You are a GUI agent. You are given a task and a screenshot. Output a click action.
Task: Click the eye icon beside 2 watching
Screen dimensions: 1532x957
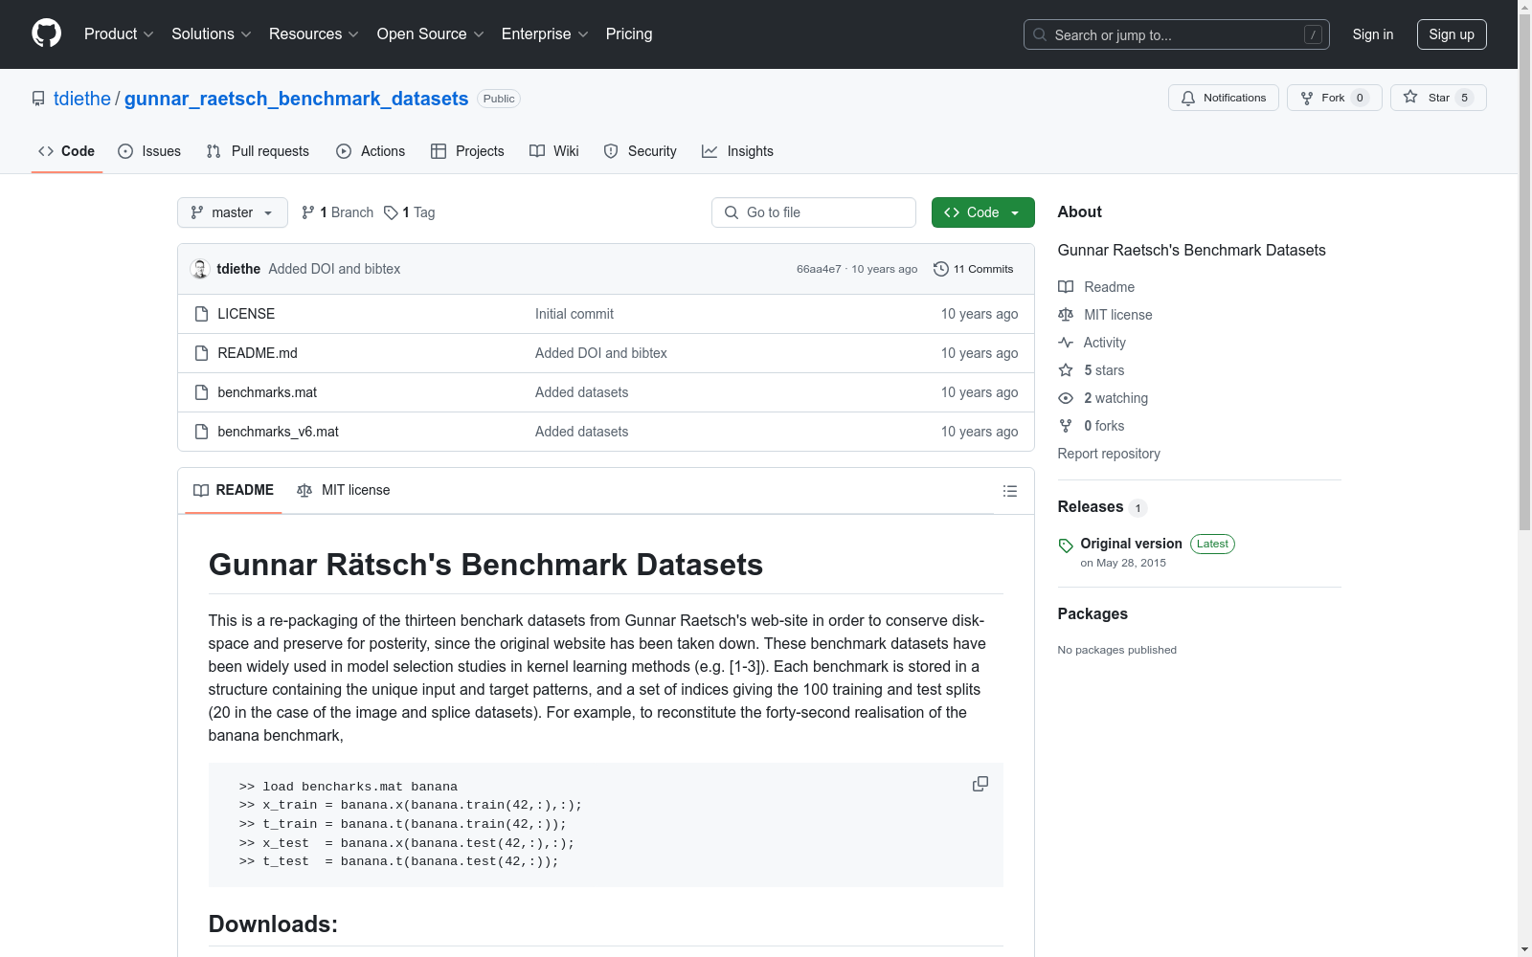[x=1066, y=398]
